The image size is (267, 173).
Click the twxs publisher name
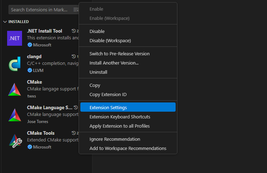[32, 96]
